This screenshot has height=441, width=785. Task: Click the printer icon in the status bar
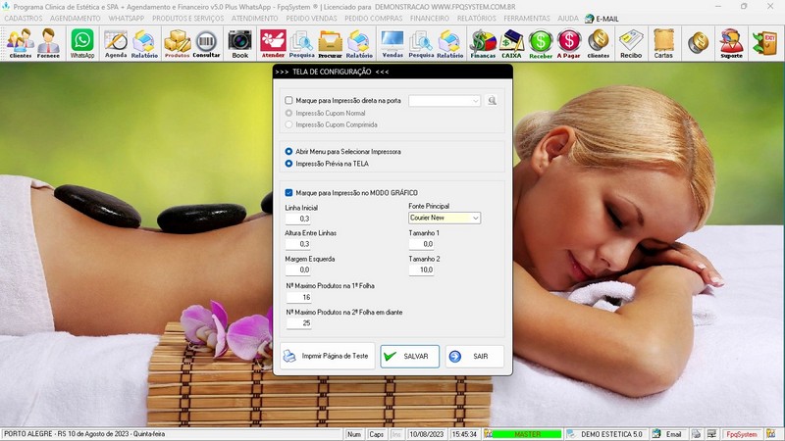(x=697, y=434)
